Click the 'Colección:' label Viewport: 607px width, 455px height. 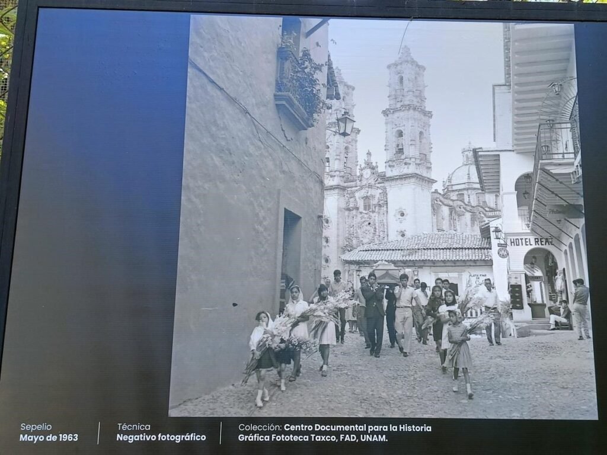260,427
